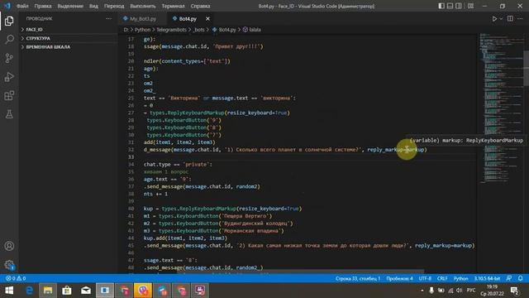Open the Manage gear icon
Screen dimensions: 529x298
pyautogui.click(x=9, y=265)
